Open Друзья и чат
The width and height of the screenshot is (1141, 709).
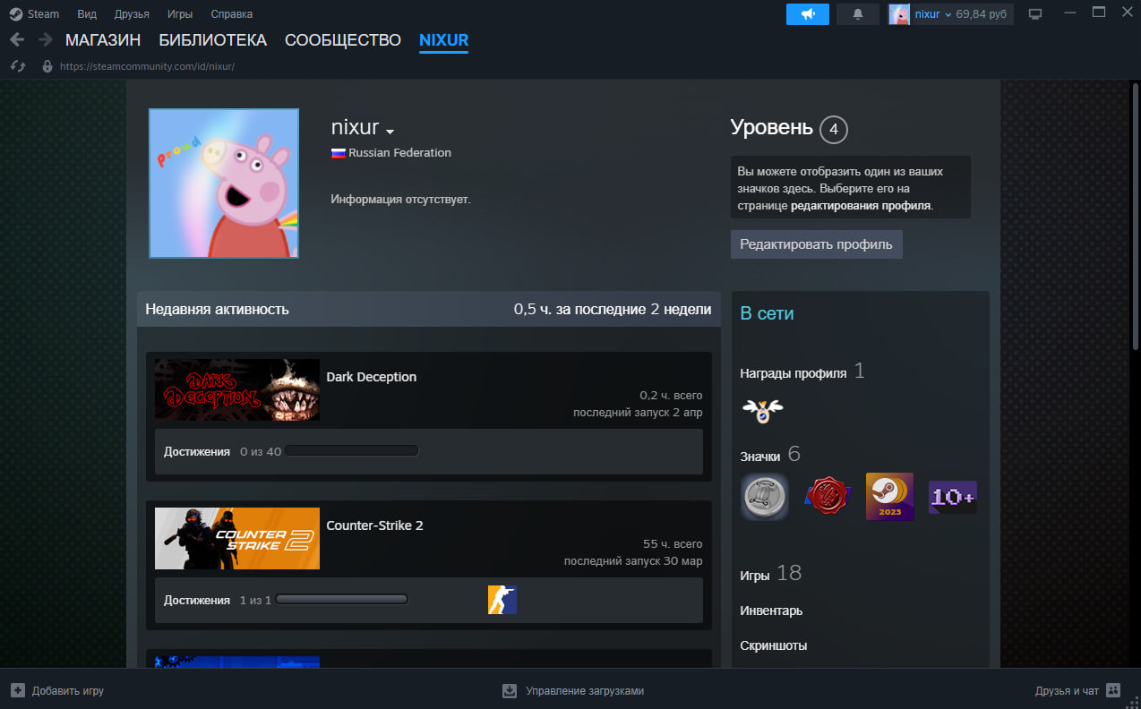pyautogui.click(x=1067, y=691)
